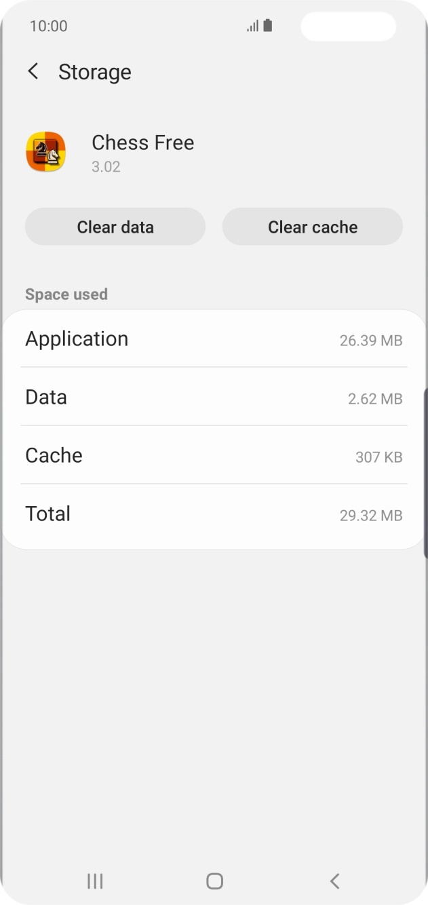This screenshot has width=428, height=905.
Task: Tap the Storage title
Action: pos(95,71)
